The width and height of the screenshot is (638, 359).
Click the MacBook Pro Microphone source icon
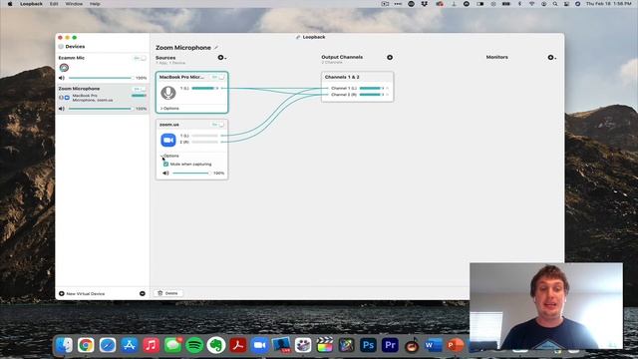click(168, 93)
